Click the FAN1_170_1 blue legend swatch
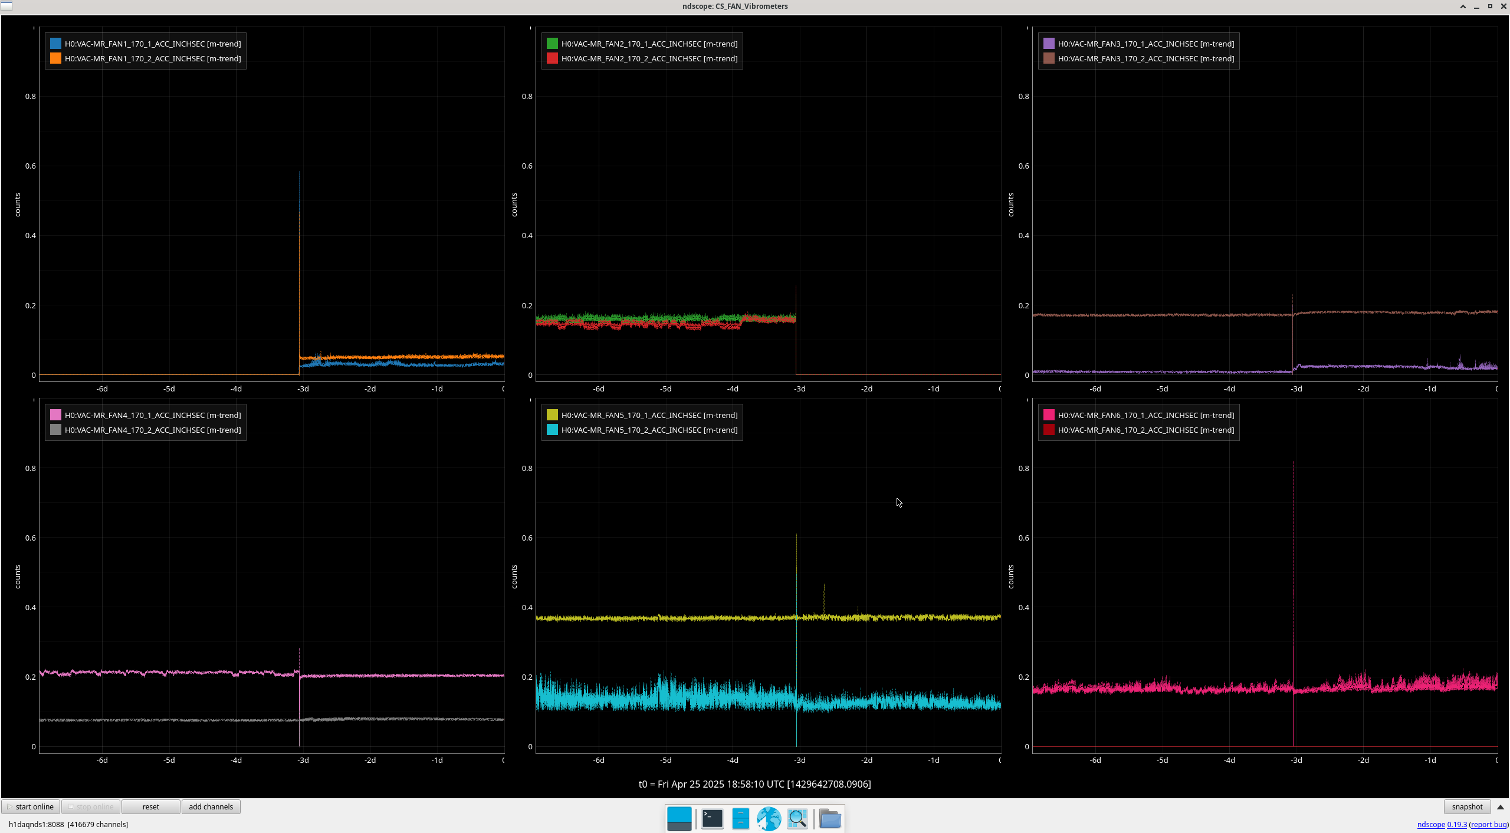Viewport: 1510px width, 833px height. 55,44
